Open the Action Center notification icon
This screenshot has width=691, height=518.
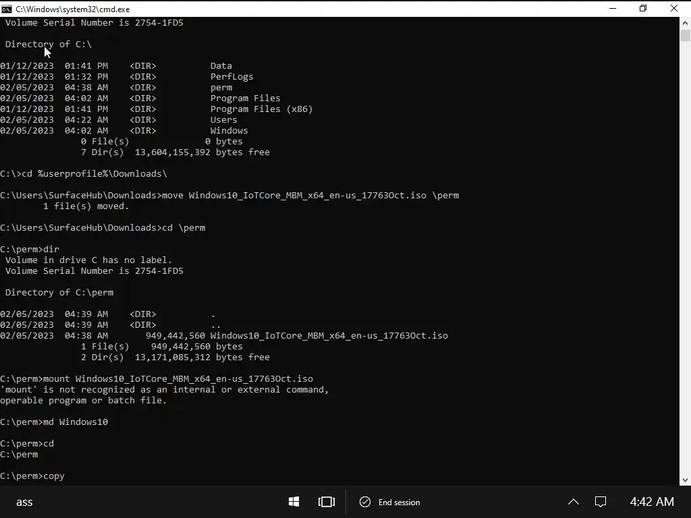click(601, 502)
